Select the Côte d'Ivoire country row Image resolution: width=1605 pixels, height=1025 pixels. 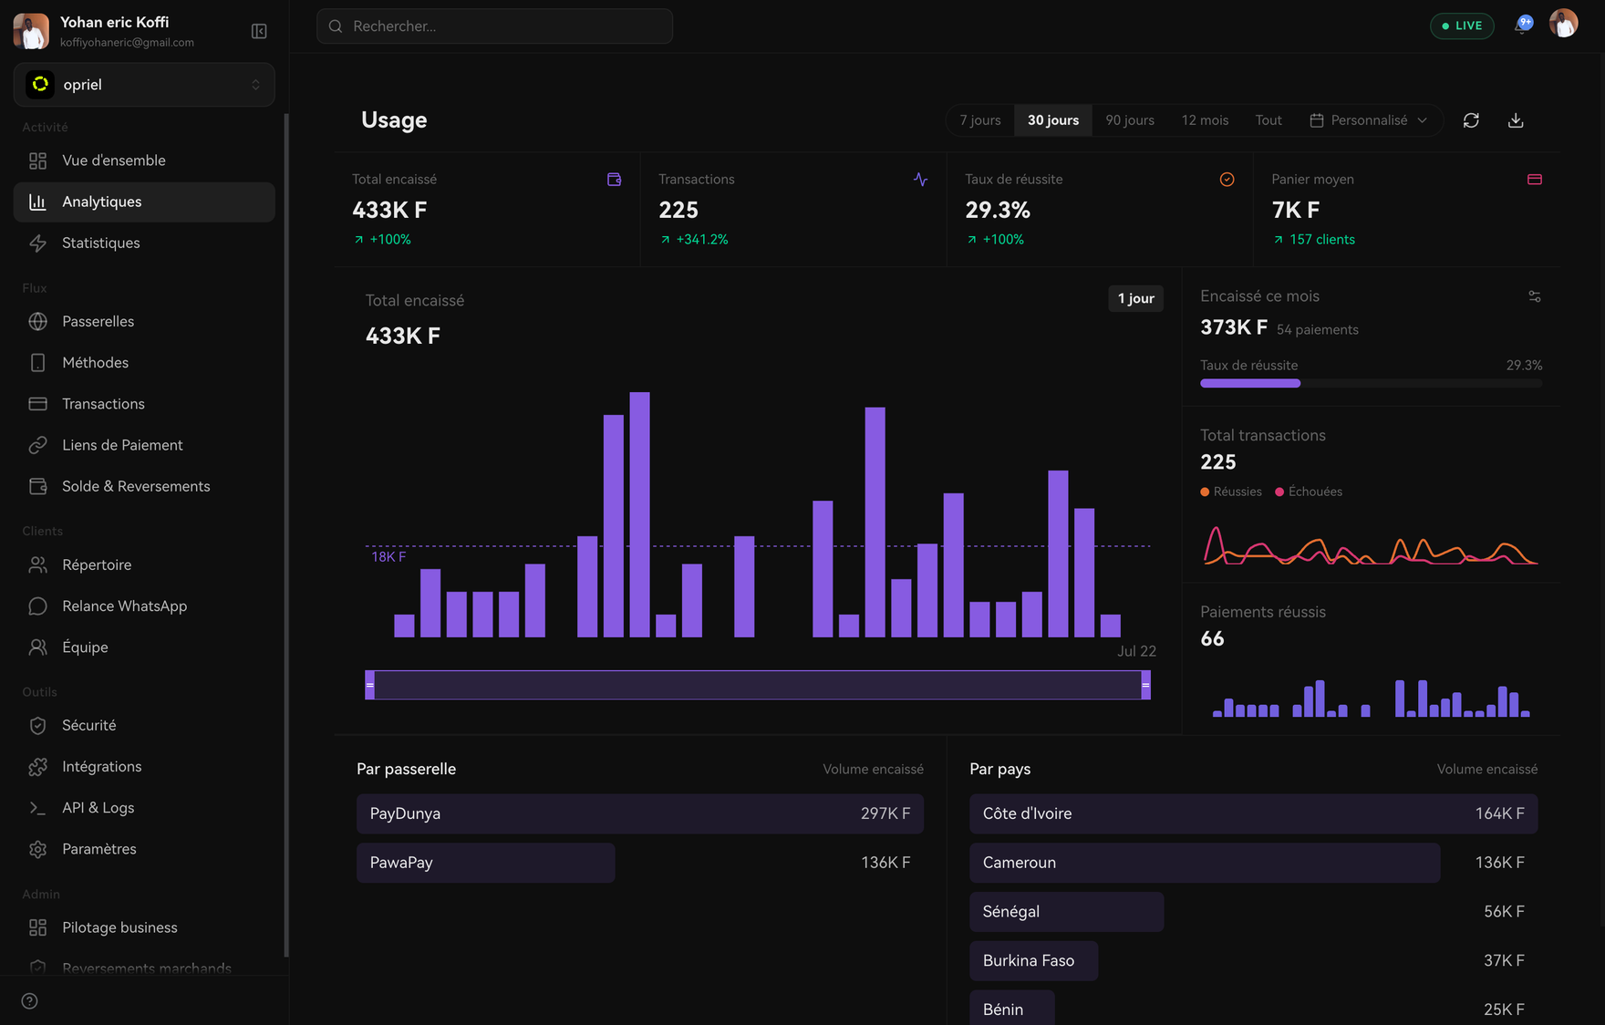pos(1254,813)
